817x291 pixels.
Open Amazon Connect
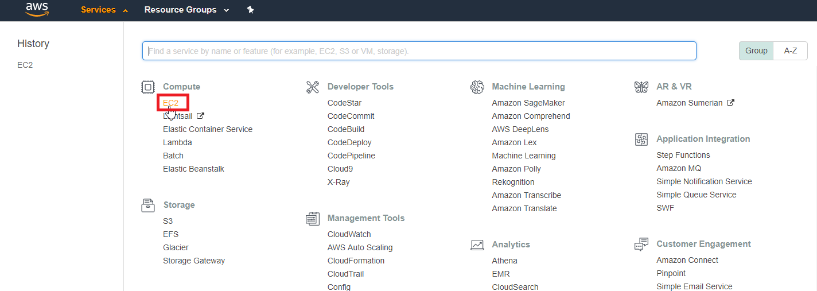pyautogui.click(x=687, y=260)
